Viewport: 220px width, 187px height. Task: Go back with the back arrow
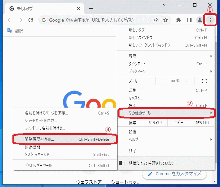pos(10,20)
